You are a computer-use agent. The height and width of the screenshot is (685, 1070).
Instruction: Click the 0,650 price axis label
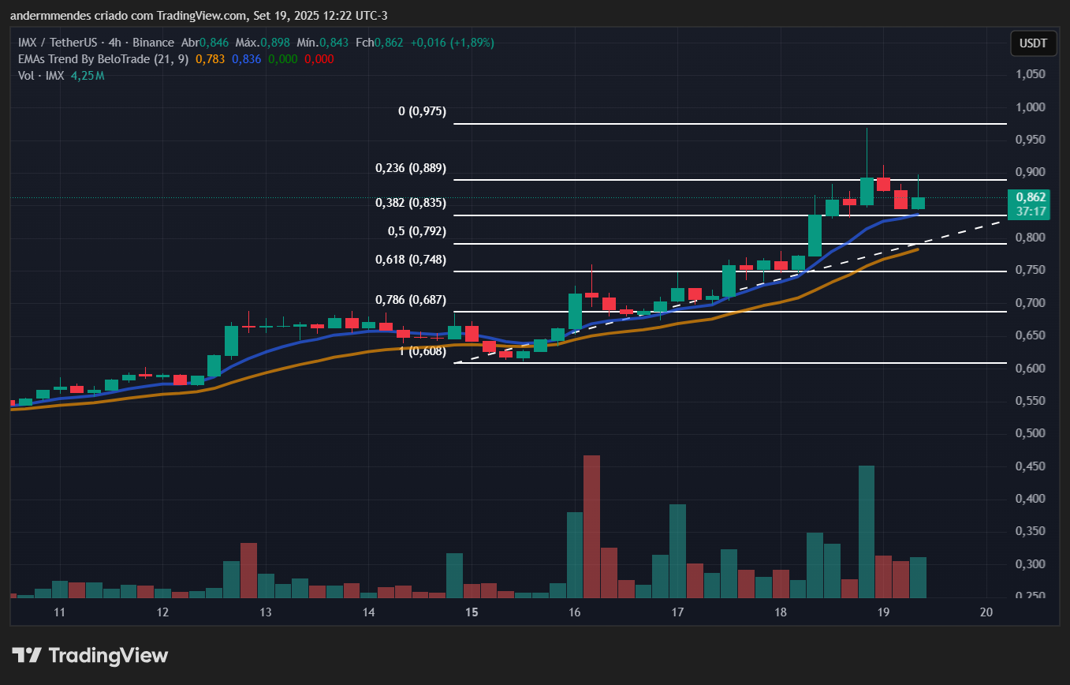(x=1031, y=335)
